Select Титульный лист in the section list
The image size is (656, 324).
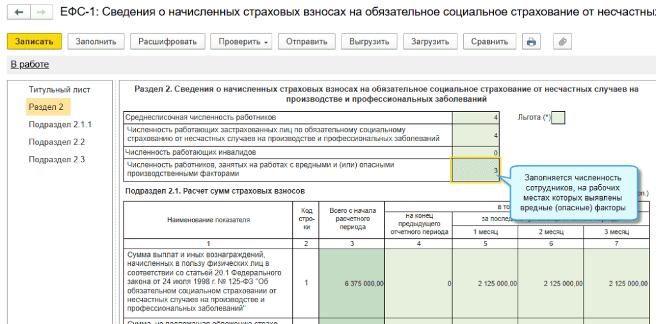click(x=60, y=89)
